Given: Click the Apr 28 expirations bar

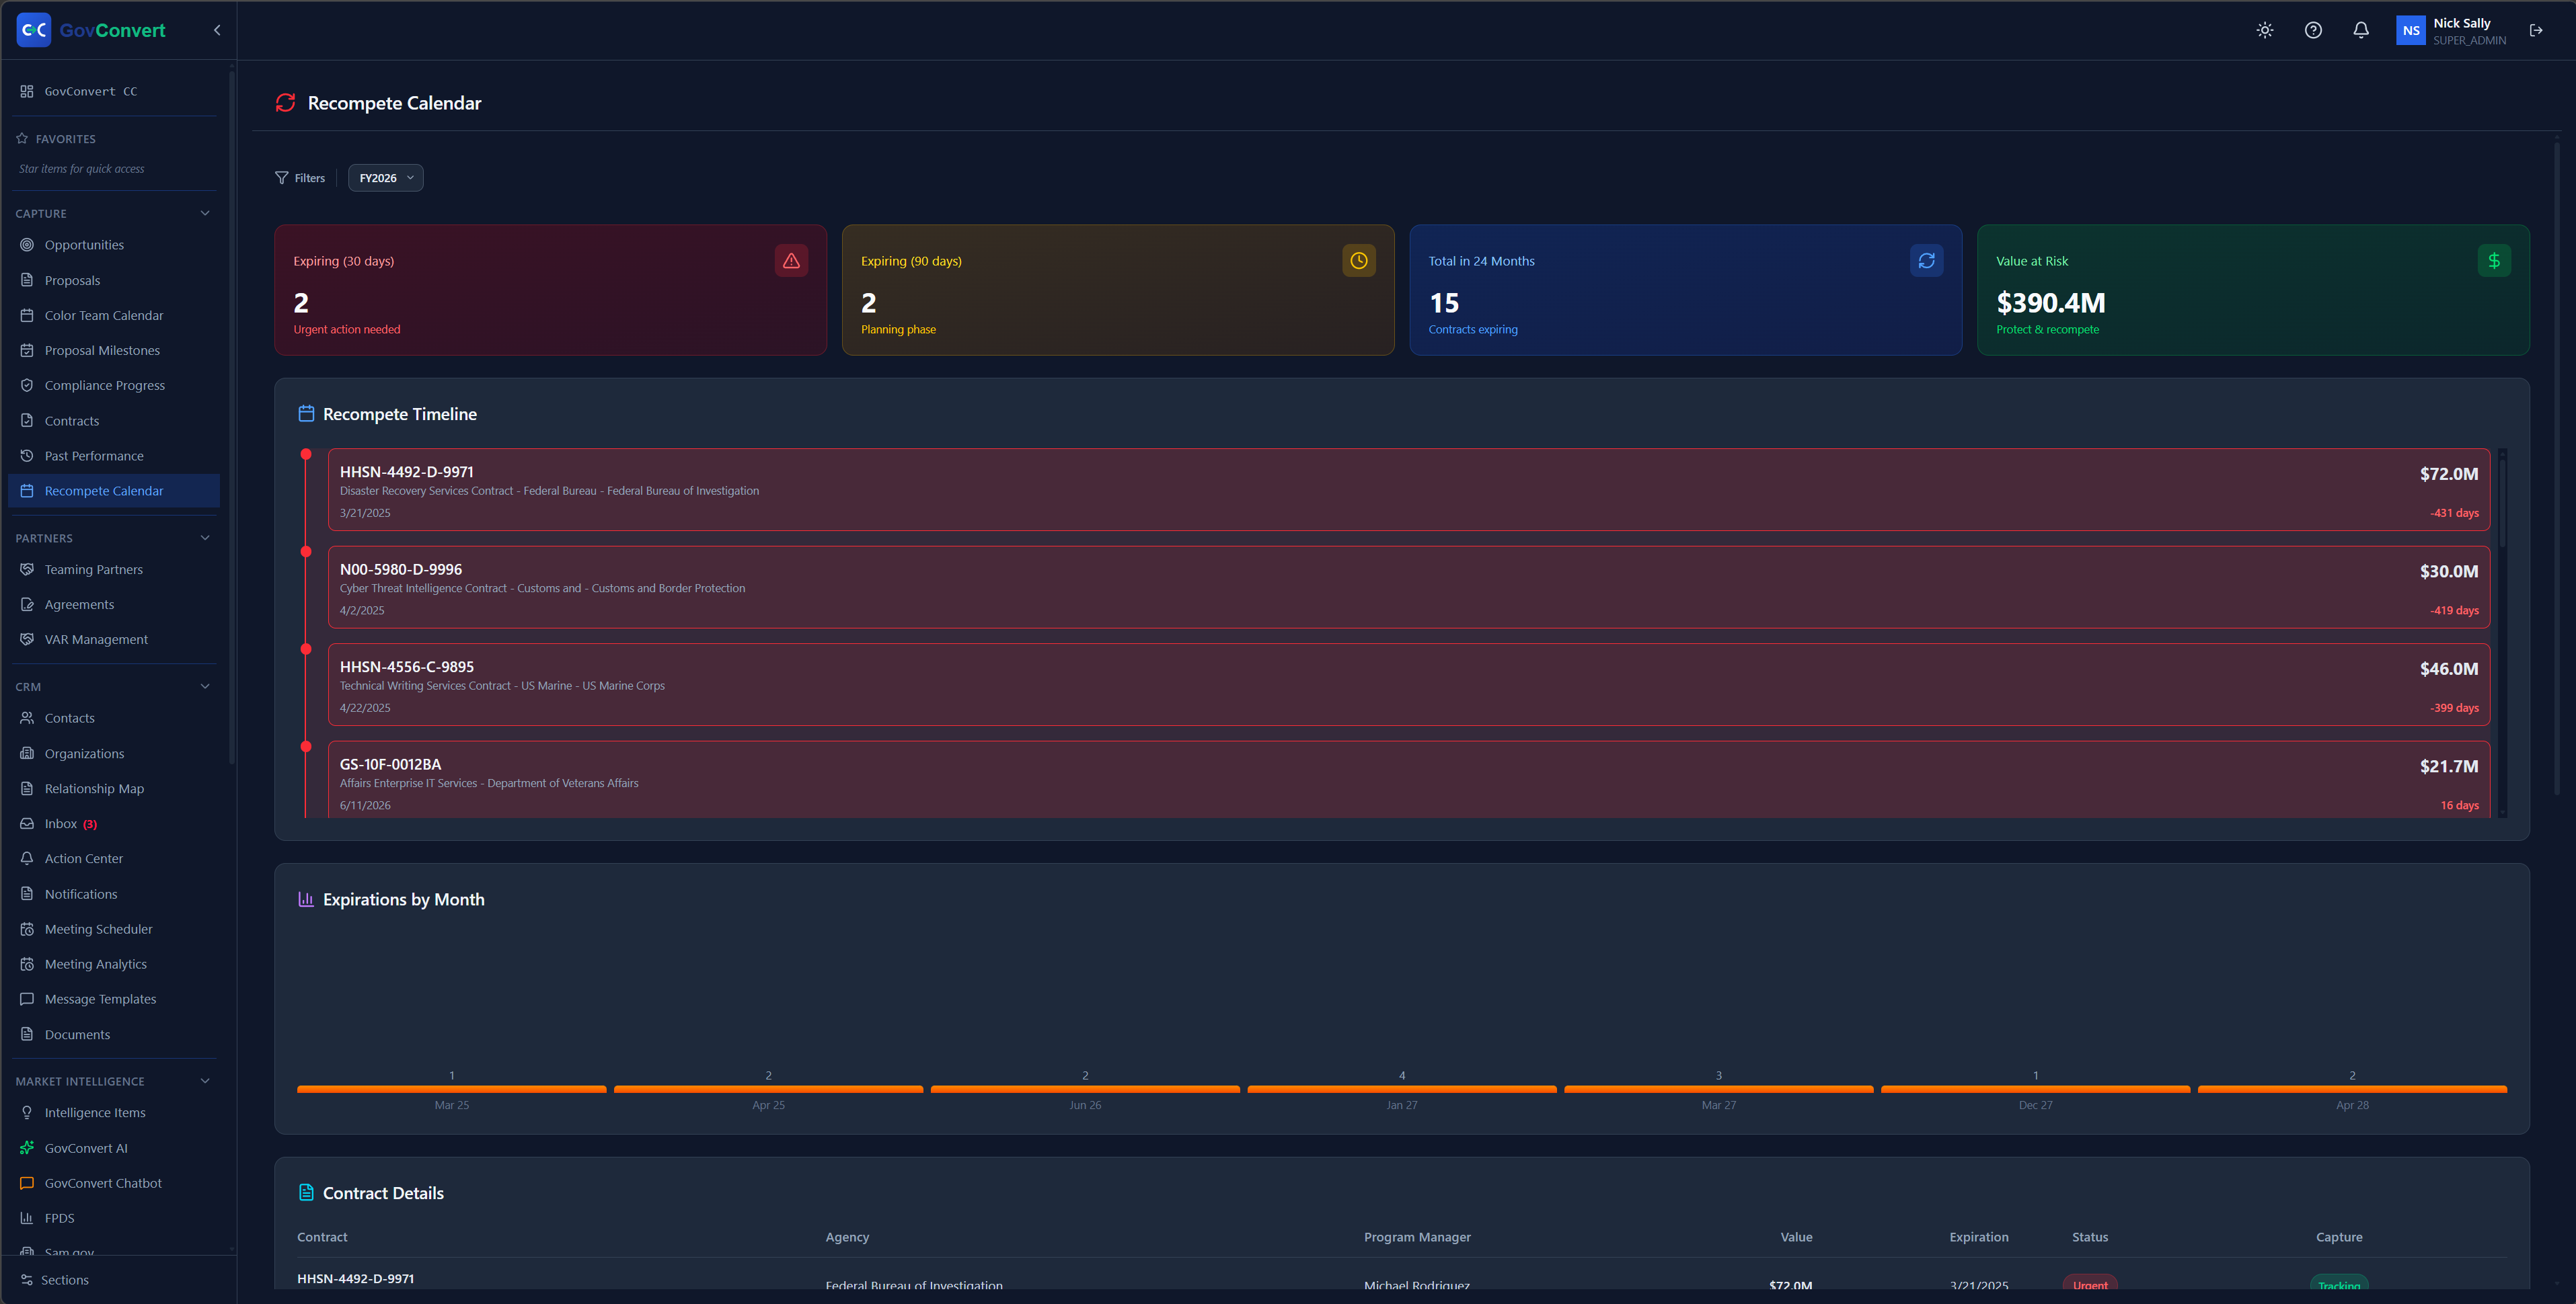Looking at the screenshot, I should click(x=2352, y=1089).
